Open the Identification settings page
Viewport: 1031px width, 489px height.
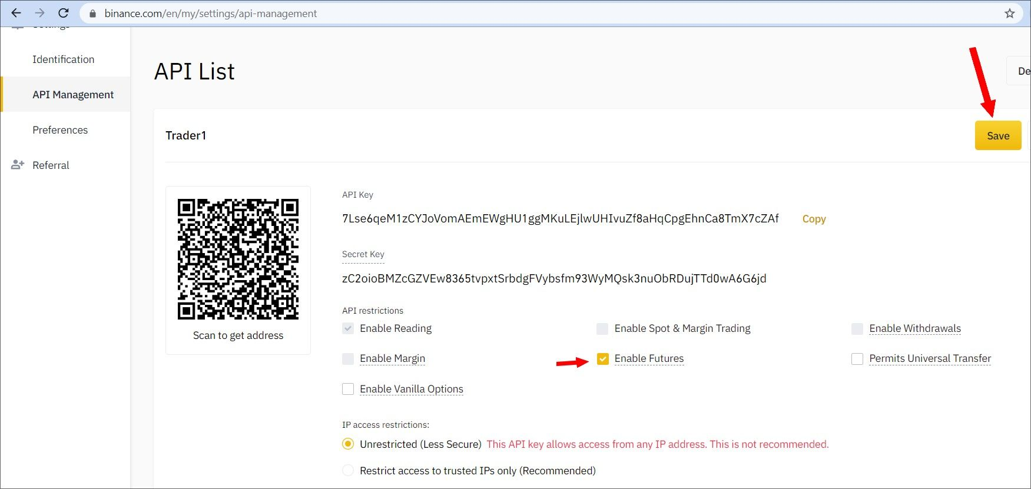pyautogui.click(x=63, y=59)
